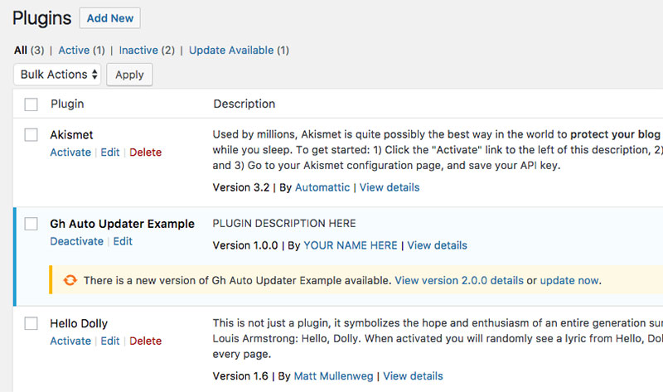Open the Automattic author link

pos(322,187)
